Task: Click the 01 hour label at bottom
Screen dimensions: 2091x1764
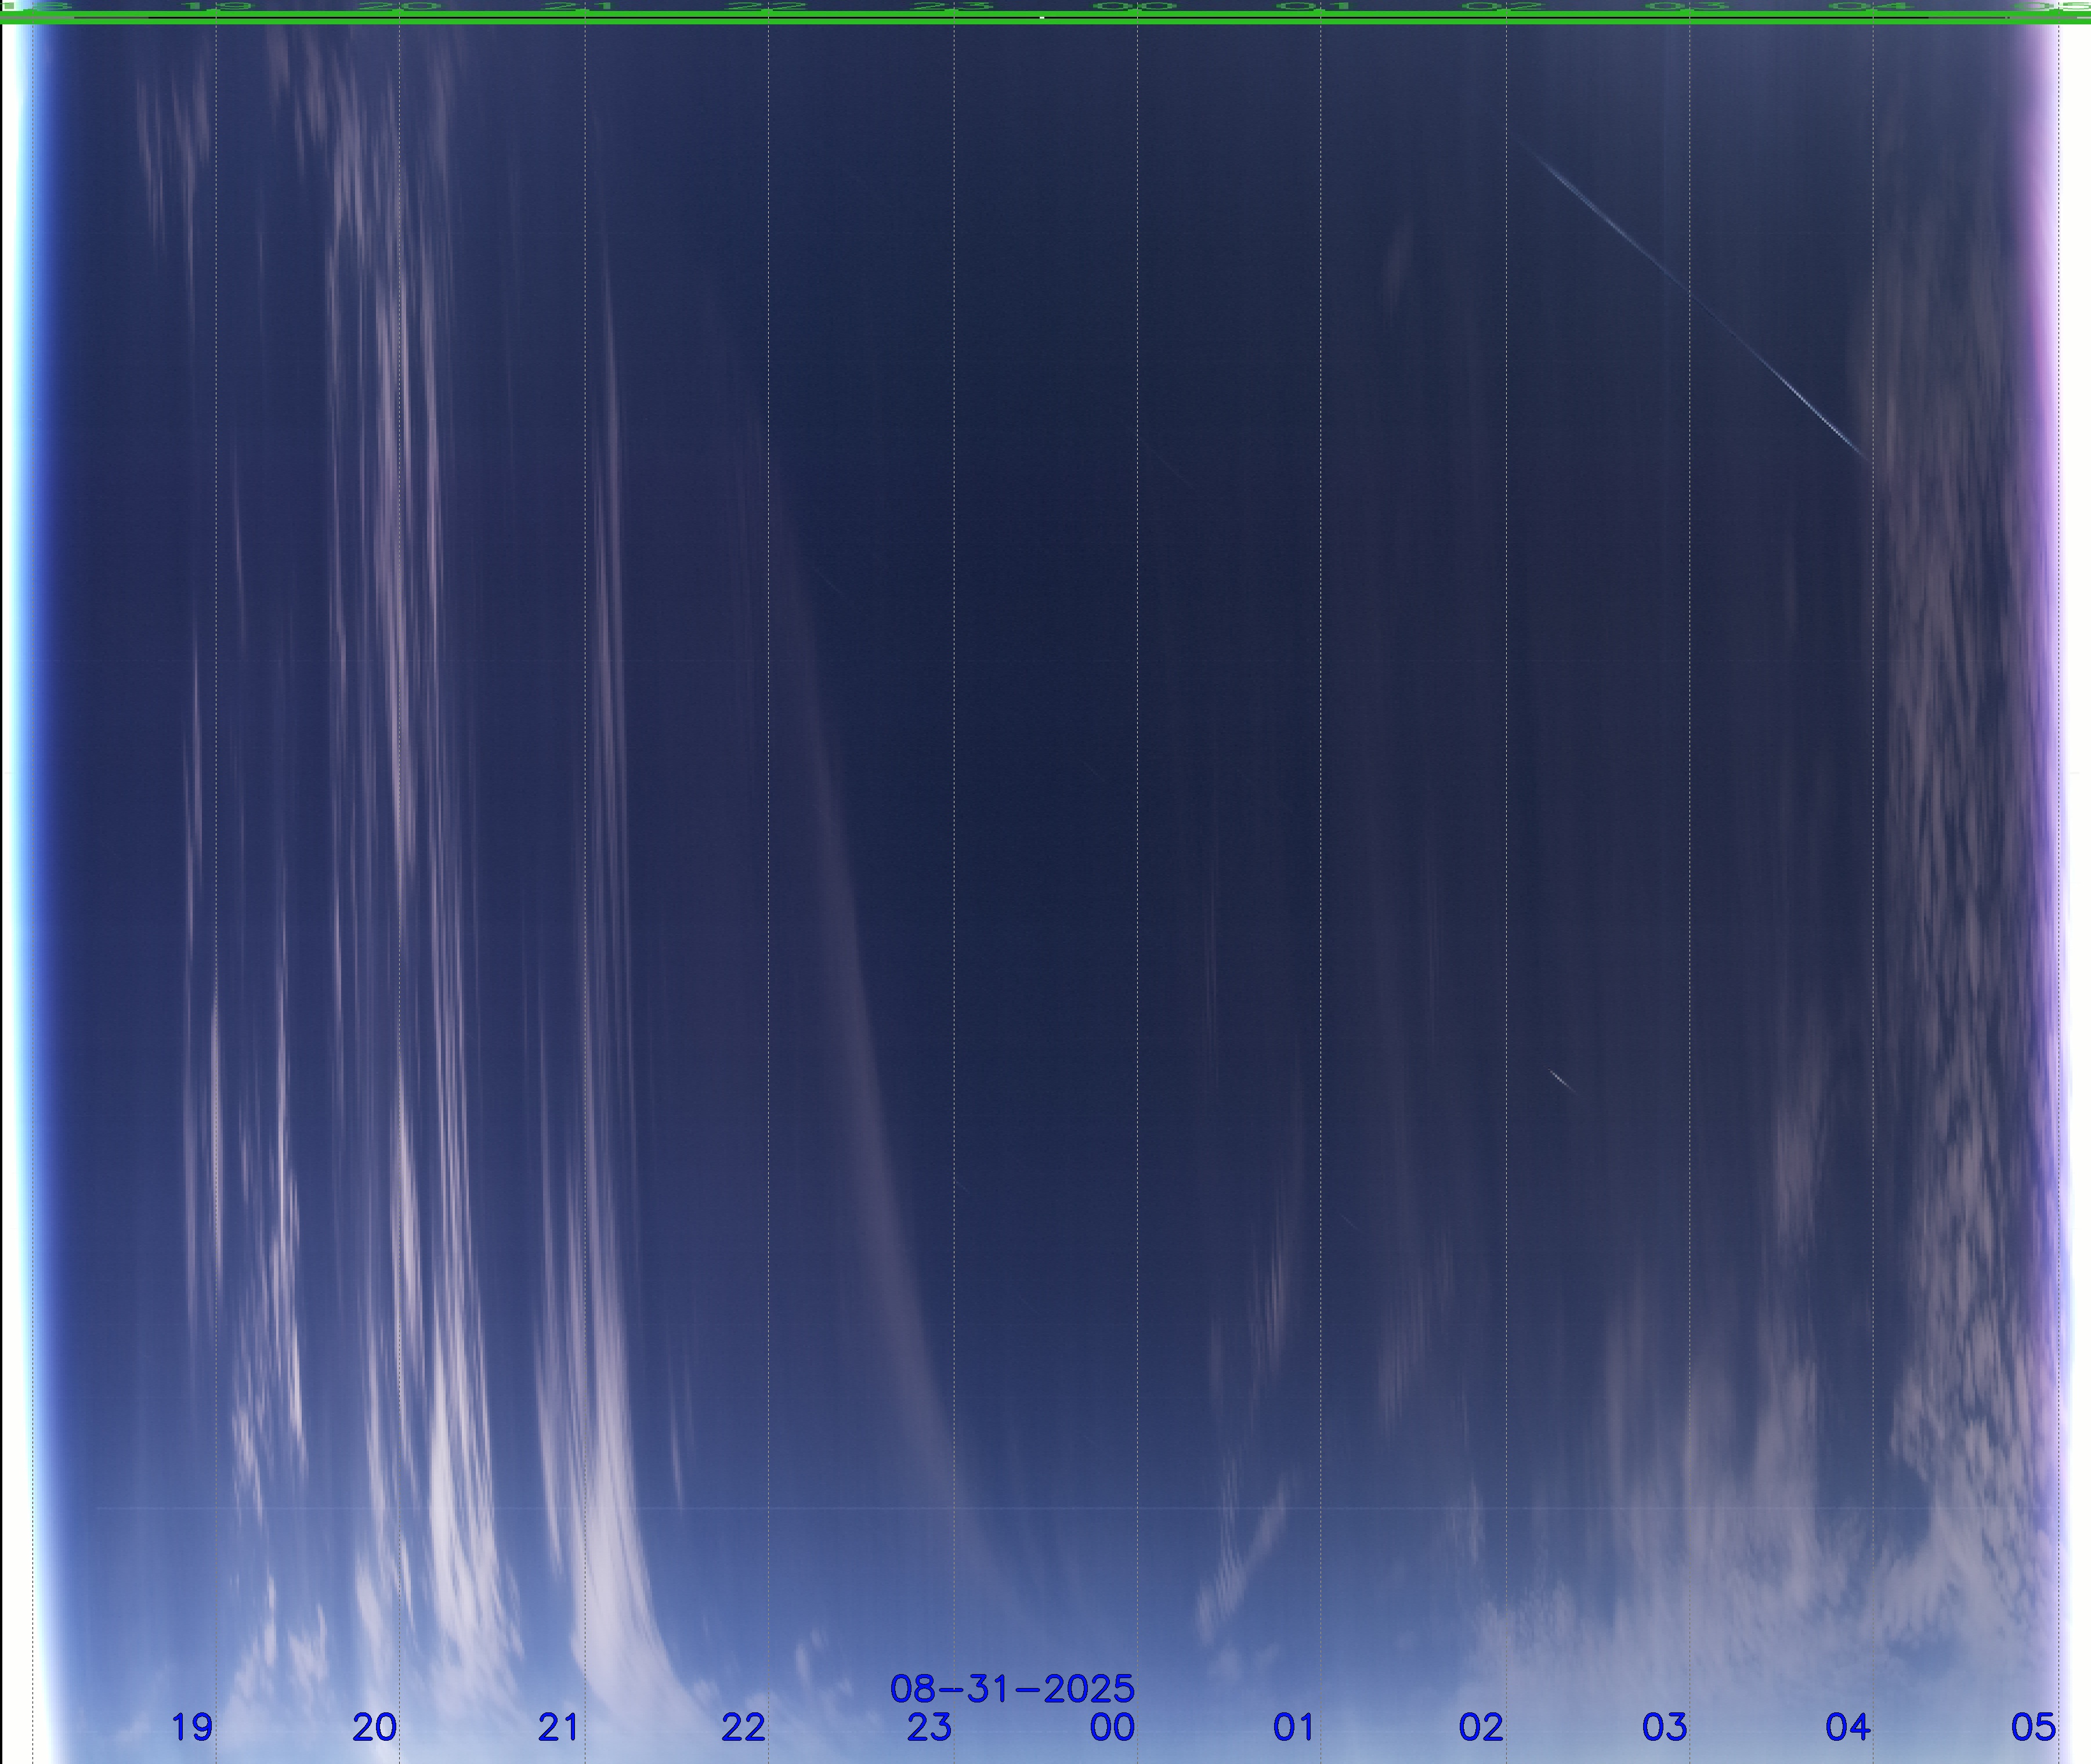Action: 1293,1727
